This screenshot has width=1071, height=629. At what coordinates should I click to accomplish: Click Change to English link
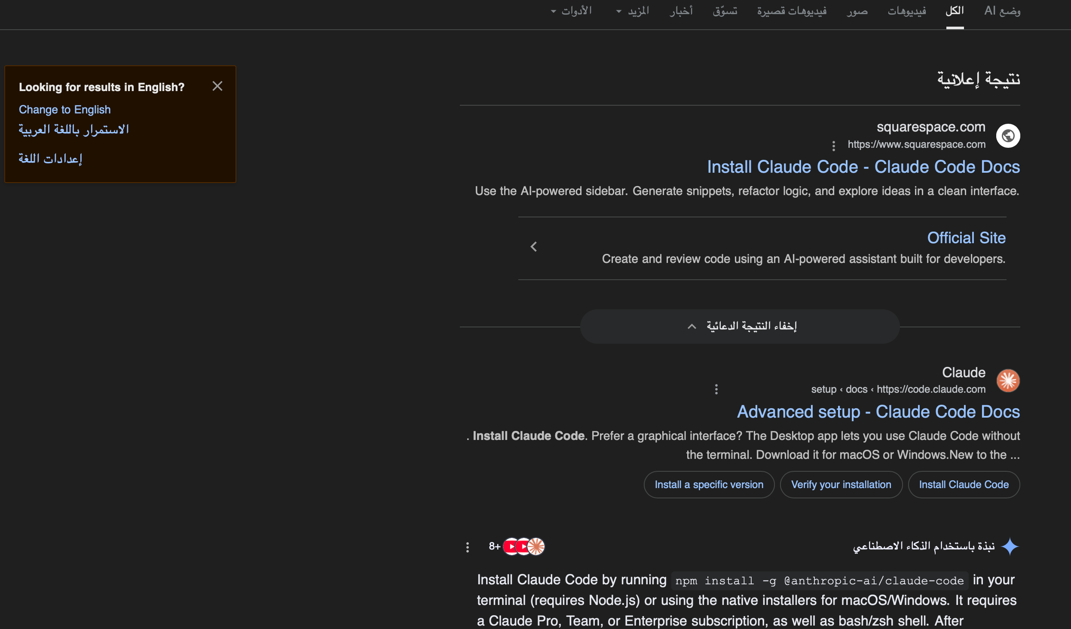pos(65,110)
